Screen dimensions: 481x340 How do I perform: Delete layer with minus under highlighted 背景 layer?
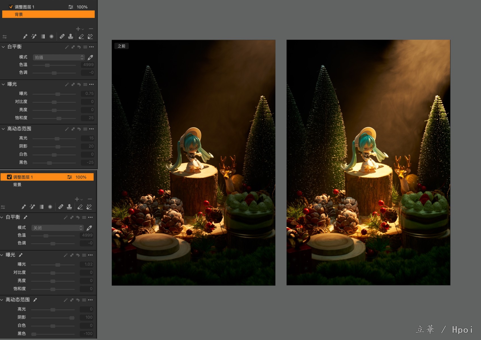(x=91, y=29)
